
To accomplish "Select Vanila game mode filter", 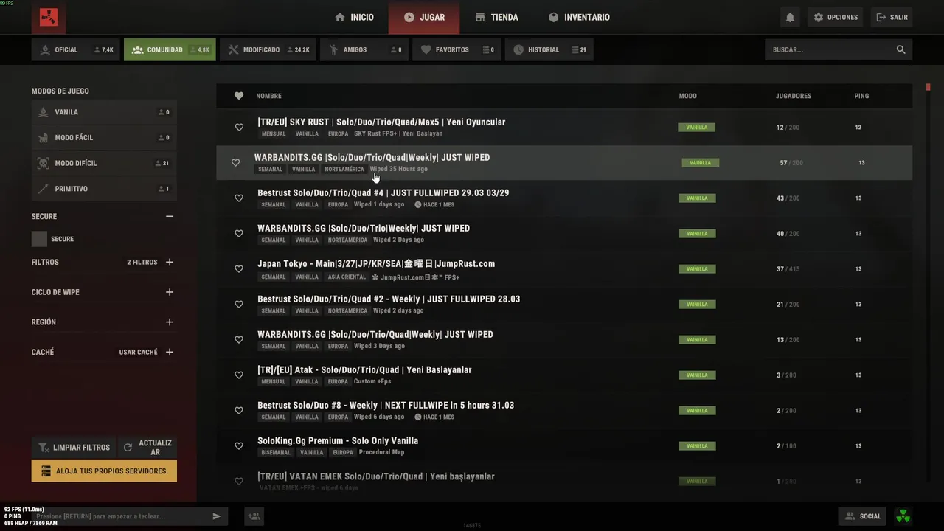I will [x=104, y=112].
